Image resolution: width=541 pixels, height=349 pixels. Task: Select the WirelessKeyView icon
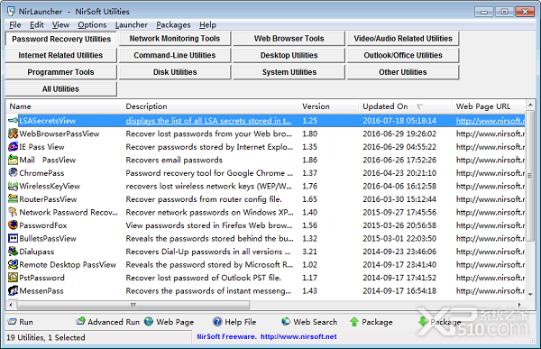click(x=13, y=186)
